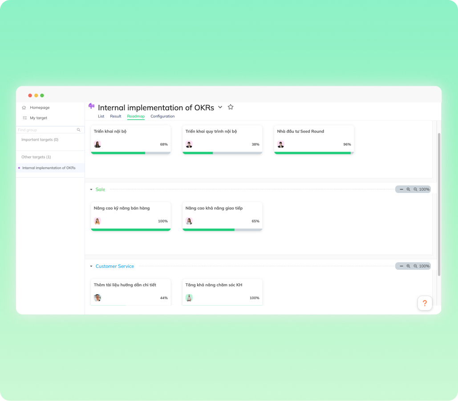Click the My target list icon

click(x=24, y=118)
